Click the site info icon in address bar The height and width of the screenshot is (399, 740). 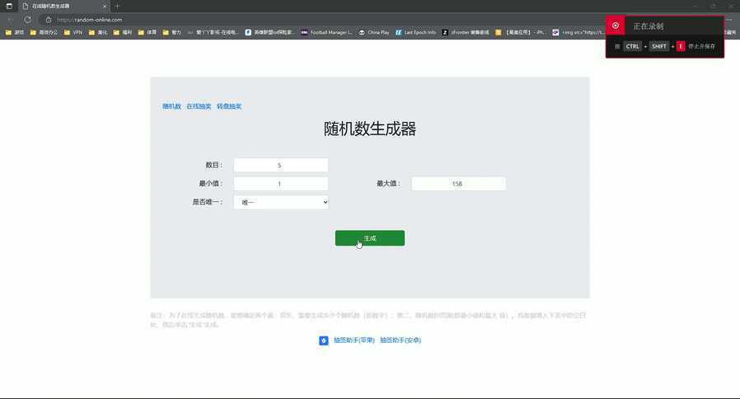(x=49, y=19)
